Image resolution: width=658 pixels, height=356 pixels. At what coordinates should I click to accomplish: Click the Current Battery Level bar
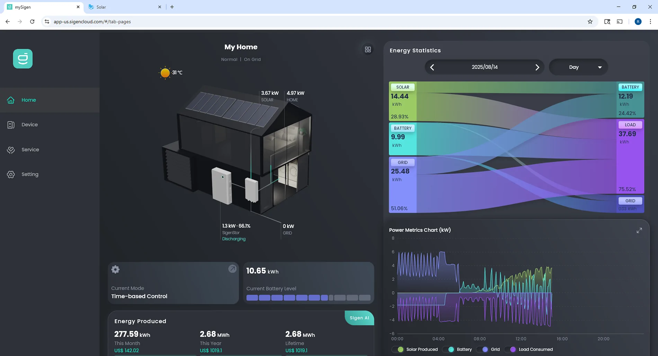pos(308,298)
